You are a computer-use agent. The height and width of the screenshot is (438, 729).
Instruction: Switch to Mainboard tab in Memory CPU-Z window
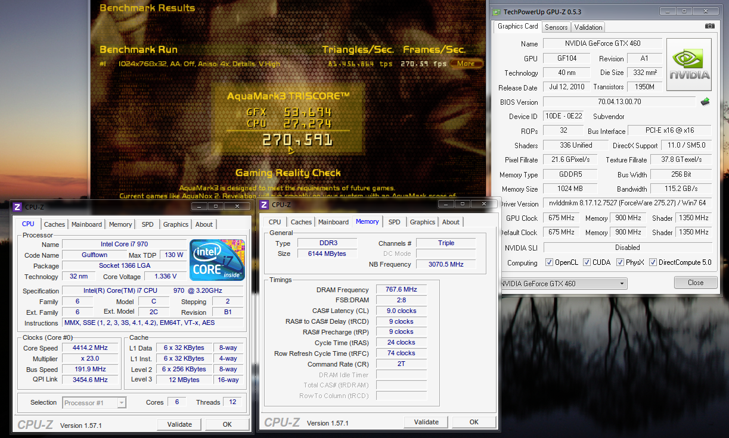pyautogui.click(x=334, y=222)
